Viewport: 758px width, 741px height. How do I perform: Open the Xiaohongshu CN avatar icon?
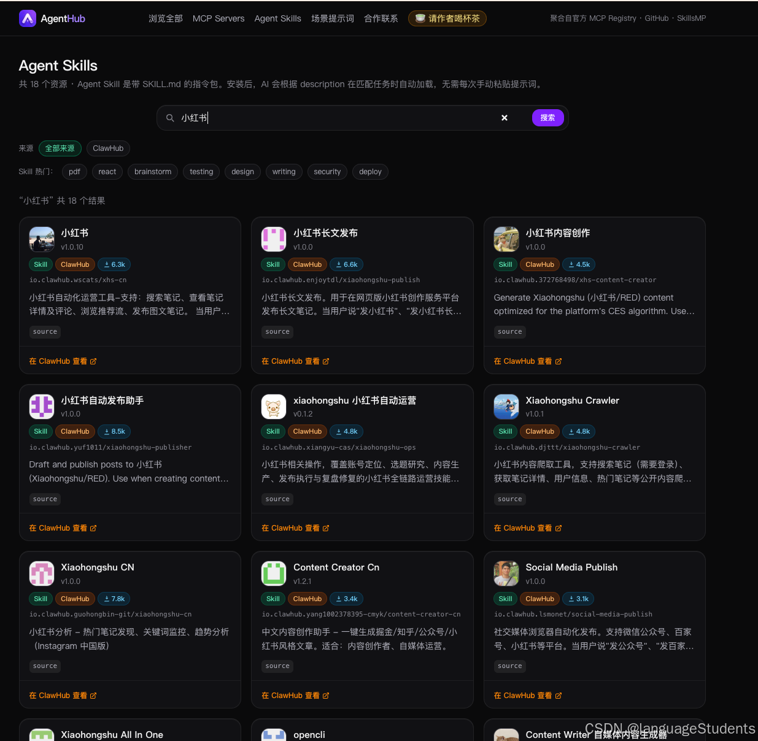42,574
